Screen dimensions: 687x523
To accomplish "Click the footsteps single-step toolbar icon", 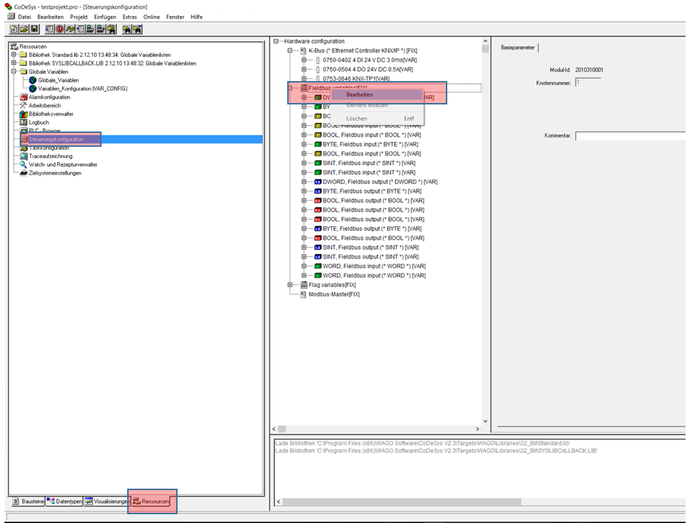I will click(70, 29).
